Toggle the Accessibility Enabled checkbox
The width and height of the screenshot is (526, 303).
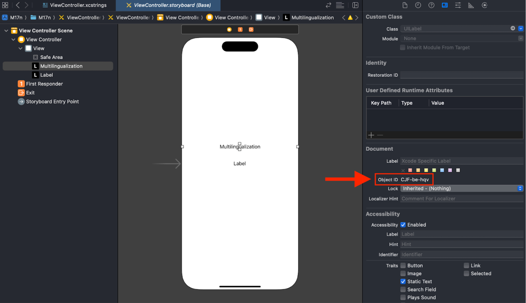(x=403, y=225)
